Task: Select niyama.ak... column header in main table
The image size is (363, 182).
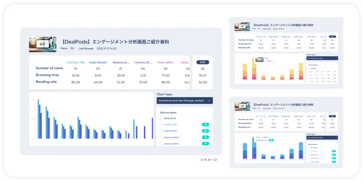Action: (x=143, y=62)
